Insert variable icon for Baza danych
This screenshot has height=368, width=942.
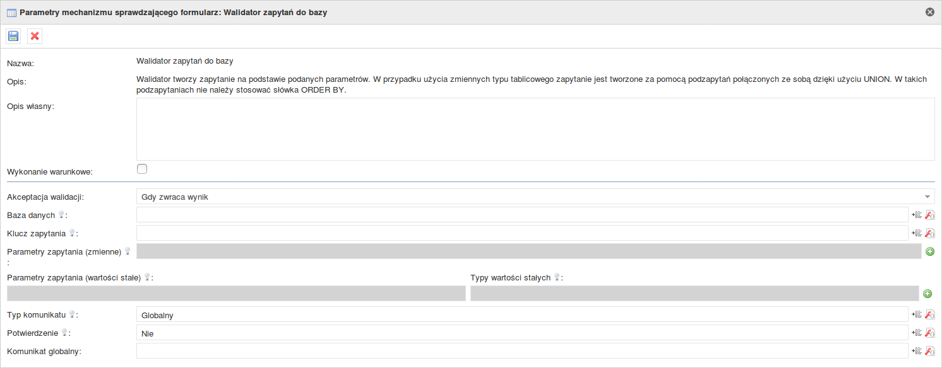917,215
